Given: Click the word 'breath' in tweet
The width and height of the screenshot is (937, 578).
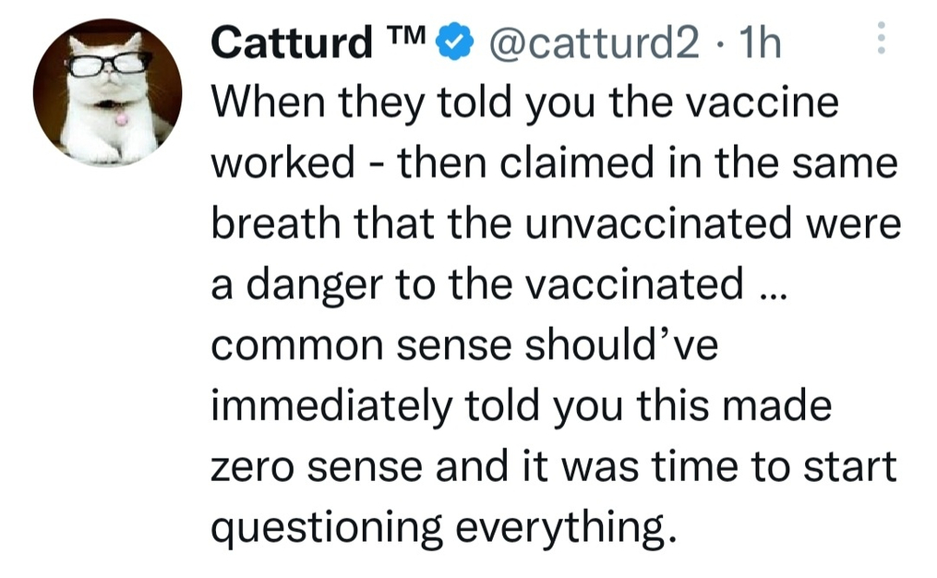Looking at the screenshot, I should [275, 223].
